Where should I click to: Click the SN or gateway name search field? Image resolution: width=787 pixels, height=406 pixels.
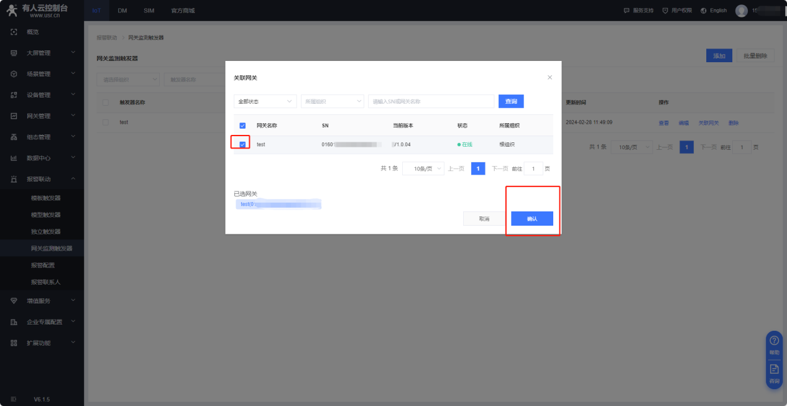pyautogui.click(x=431, y=101)
